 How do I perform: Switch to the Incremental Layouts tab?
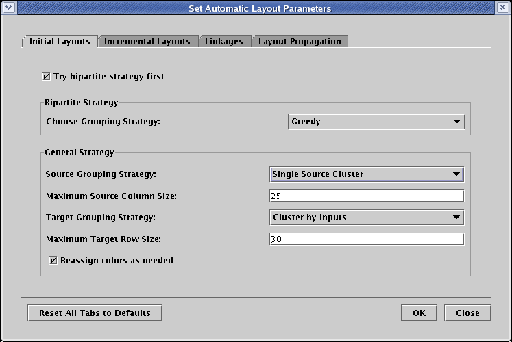click(x=147, y=42)
